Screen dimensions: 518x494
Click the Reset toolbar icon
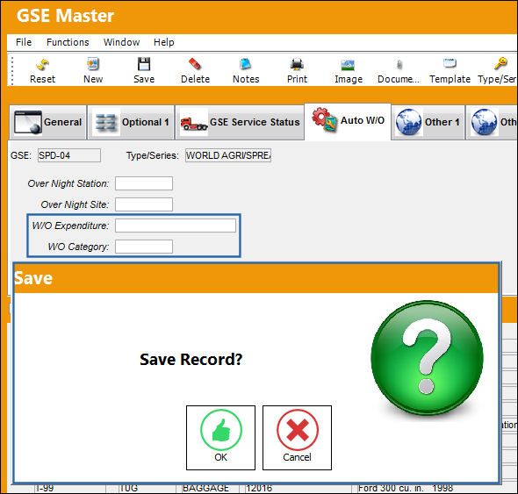coord(42,64)
